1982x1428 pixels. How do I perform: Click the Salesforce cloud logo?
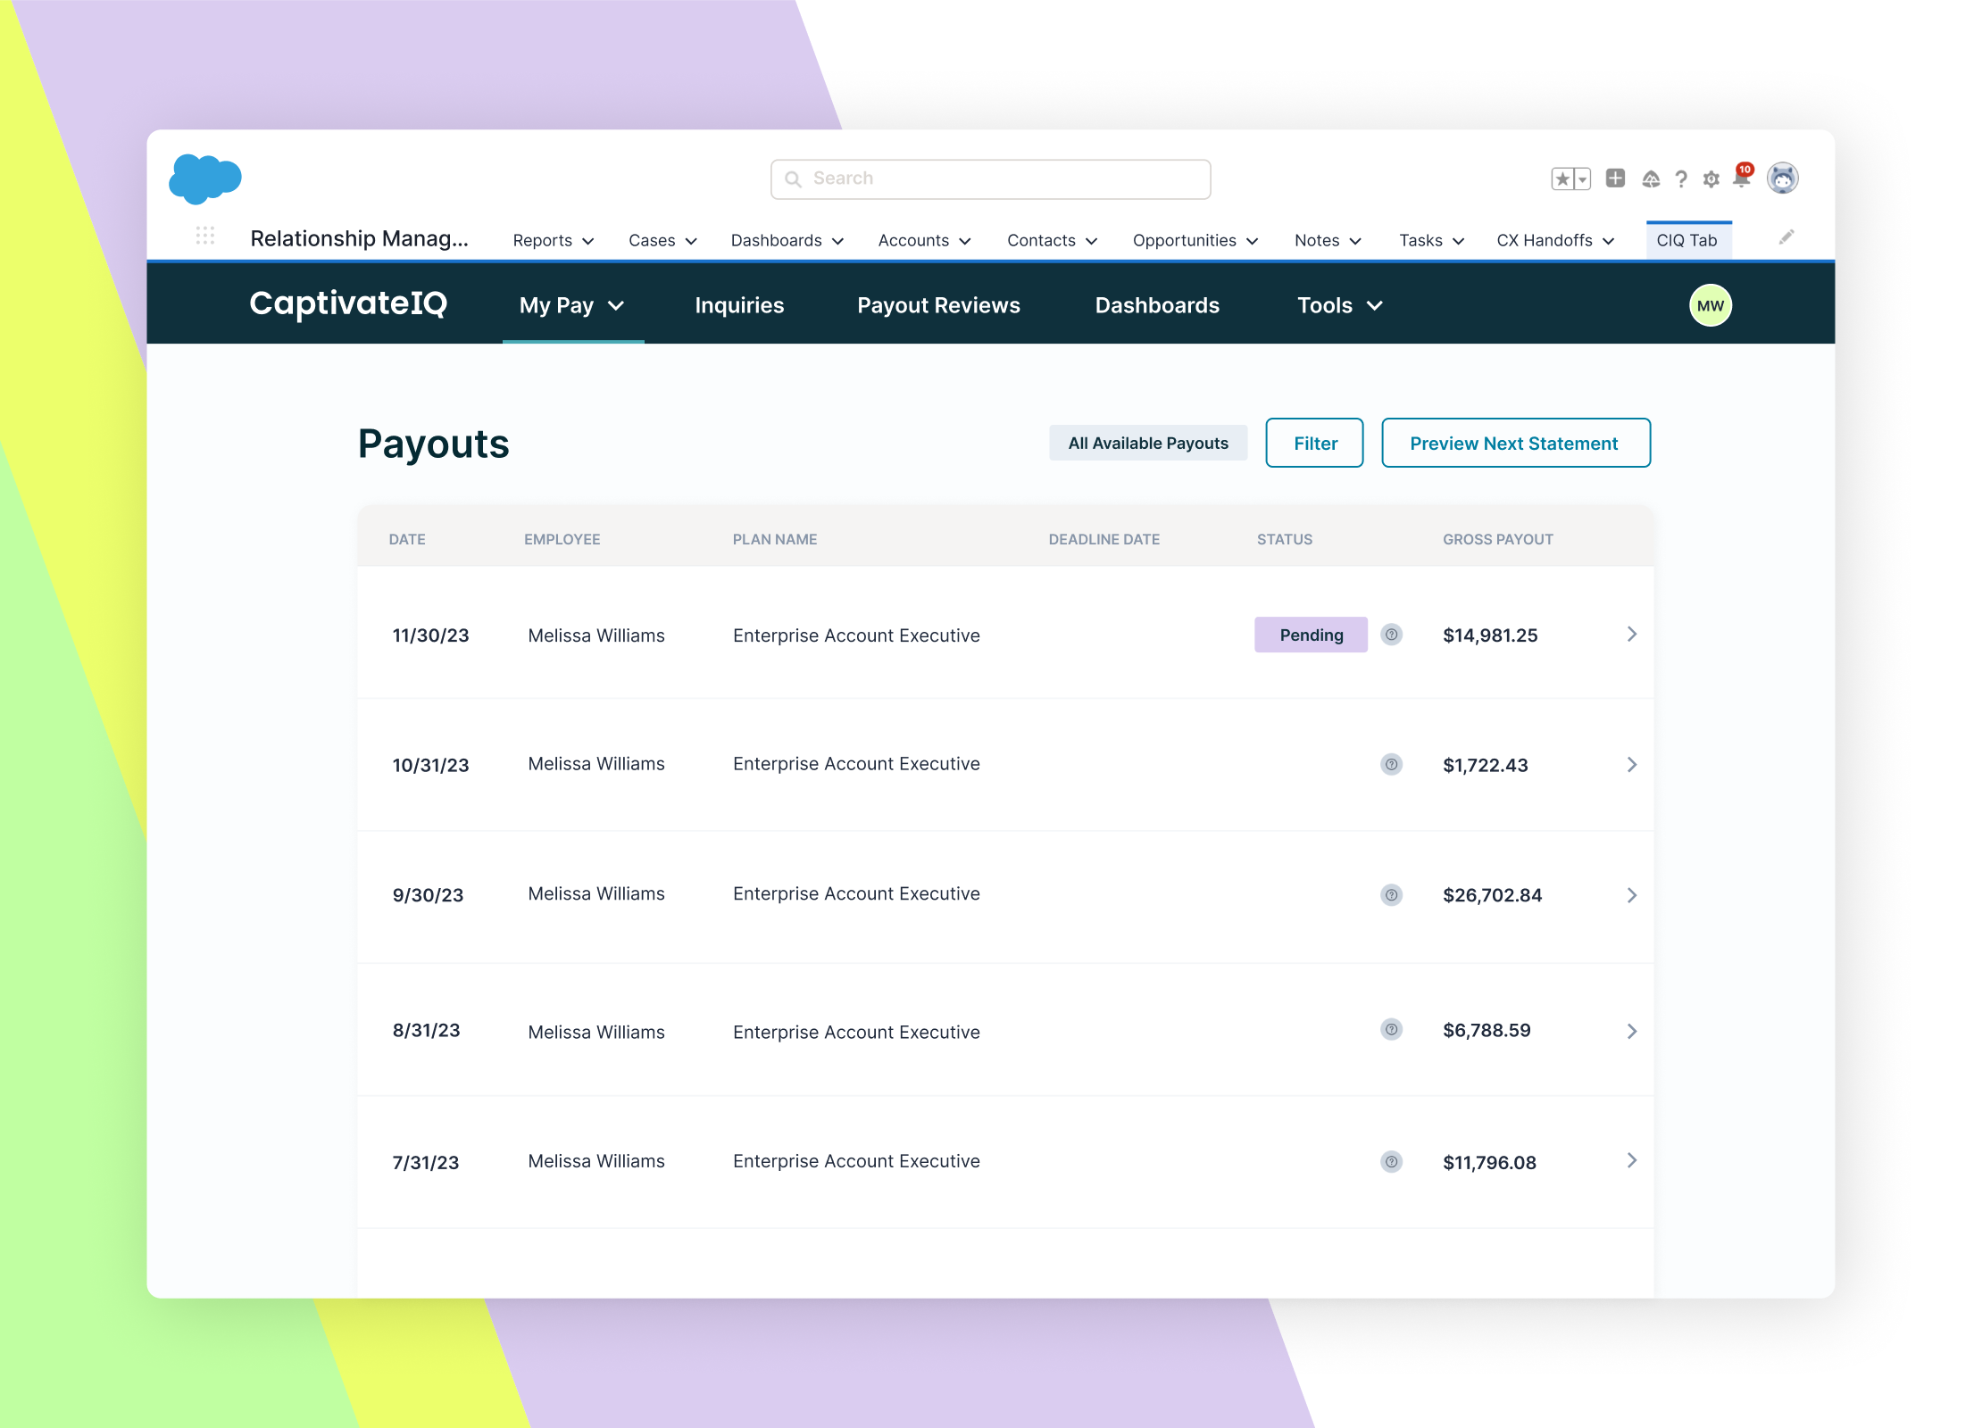click(204, 178)
